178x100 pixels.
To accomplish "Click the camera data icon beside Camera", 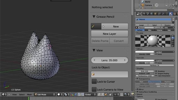I will [157, 5].
